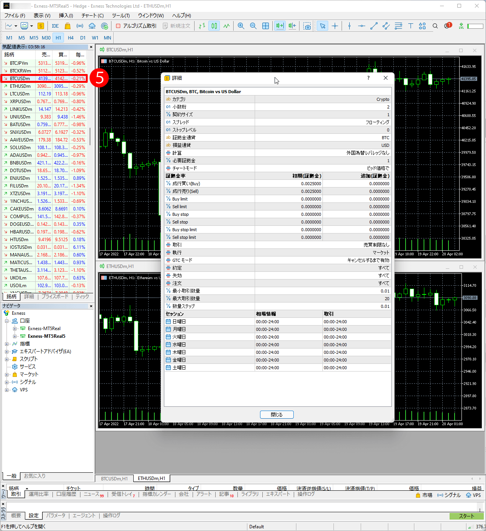The image size is (486, 531).
Task: Expand the 指標 indicators tree node
Action: pyautogui.click(x=7, y=344)
